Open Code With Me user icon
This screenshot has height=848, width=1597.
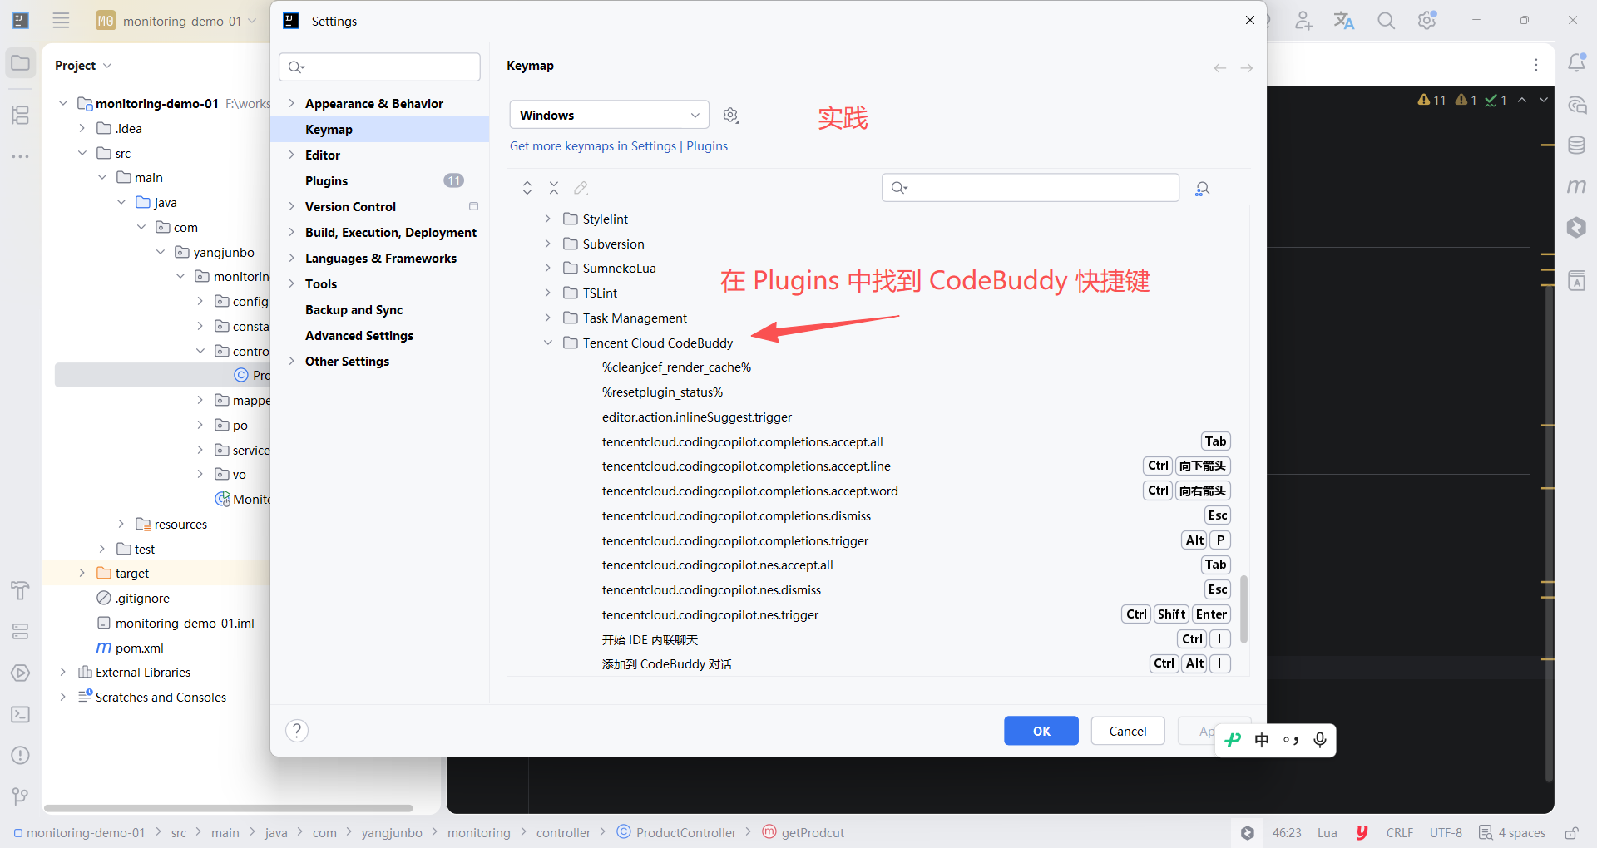1303,21
